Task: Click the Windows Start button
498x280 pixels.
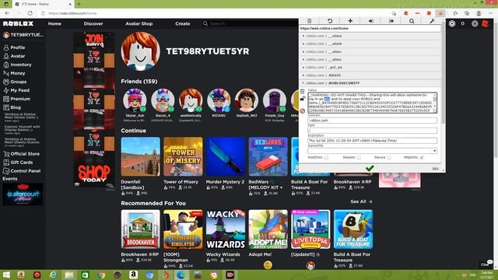Action: tap(6, 275)
